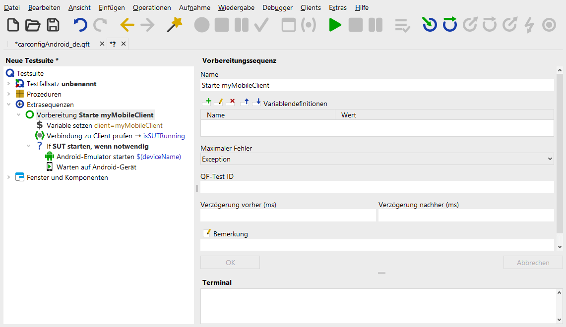The image size is (566, 327).
Task: Click the Bemerkung text field
Action: coord(377,245)
